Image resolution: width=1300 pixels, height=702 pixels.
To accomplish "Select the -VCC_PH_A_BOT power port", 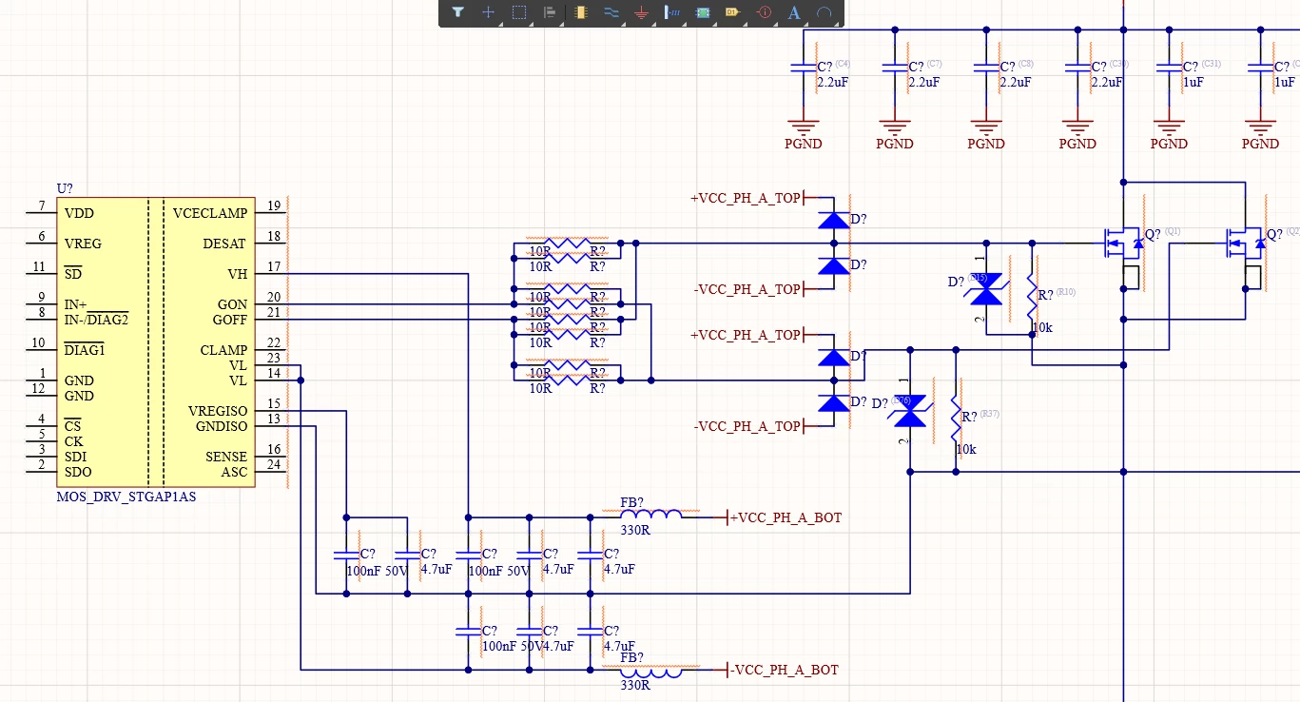I will click(783, 670).
